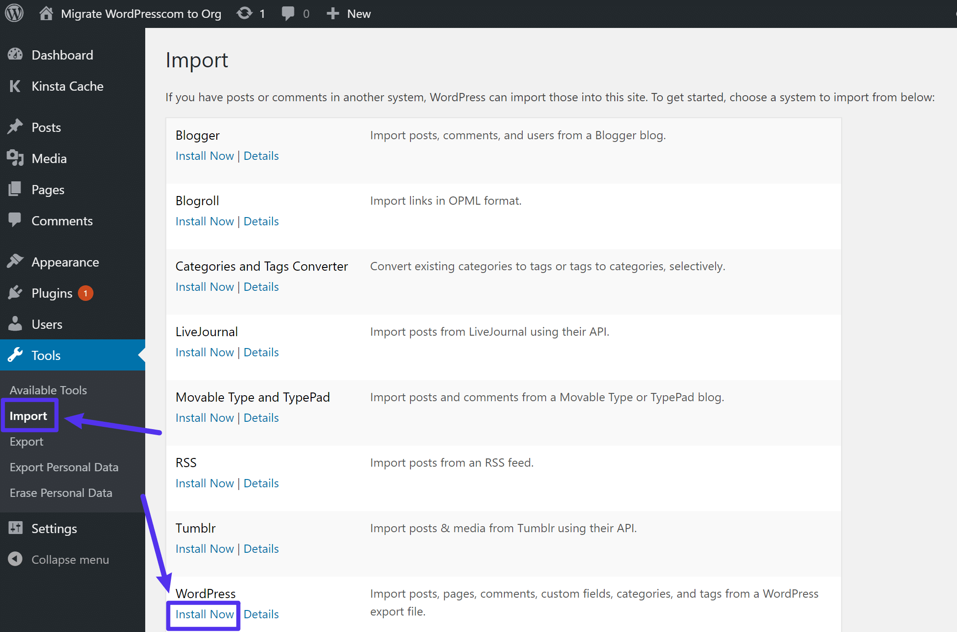Click the Import submenu item
Screen dimensions: 957x632
(x=28, y=415)
